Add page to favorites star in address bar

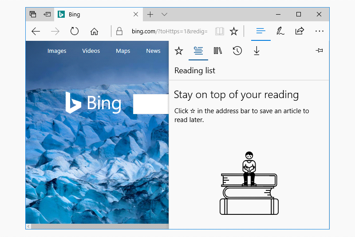[x=234, y=31]
